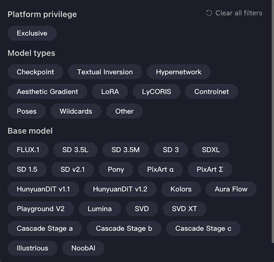
Task: Enable the Textual Inversion filter chip
Action: point(105,72)
